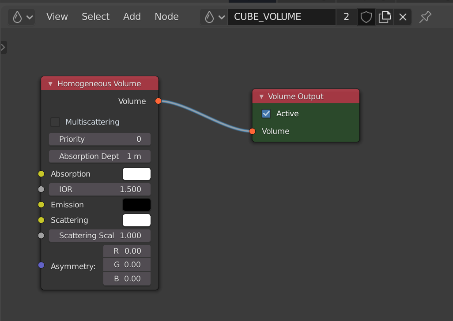Open the Node menu
This screenshot has height=321, width=453.
coord(166,17)
